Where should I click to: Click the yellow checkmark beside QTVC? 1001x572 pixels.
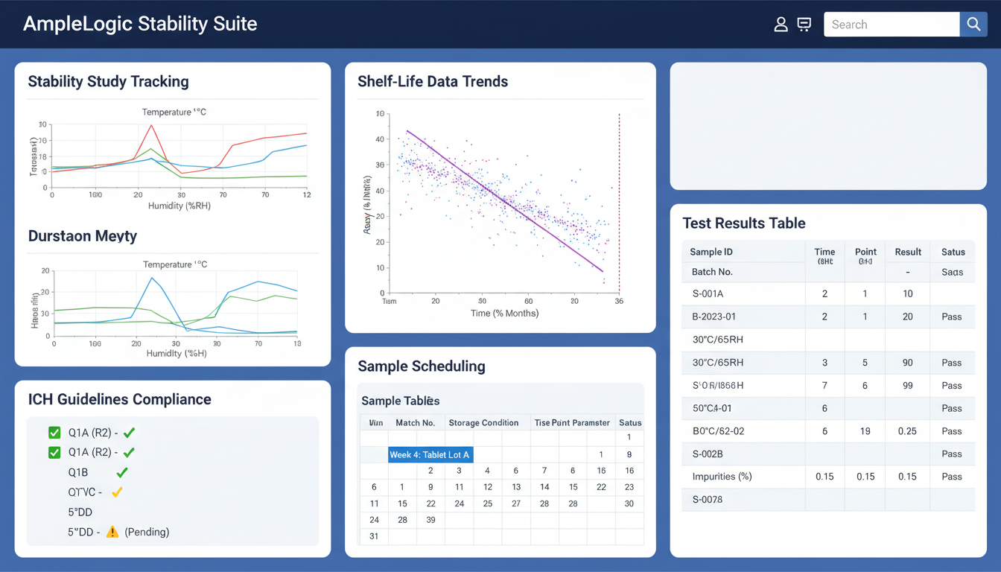click(x=116, y=491)
